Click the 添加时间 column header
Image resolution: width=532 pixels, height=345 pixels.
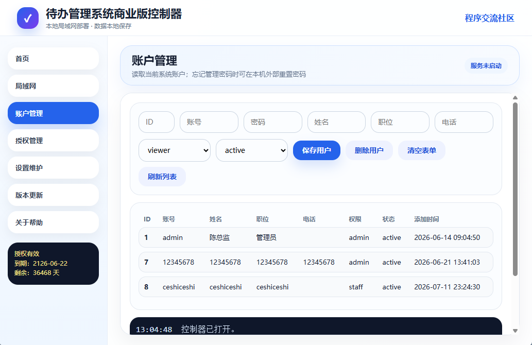pos(426,219)
